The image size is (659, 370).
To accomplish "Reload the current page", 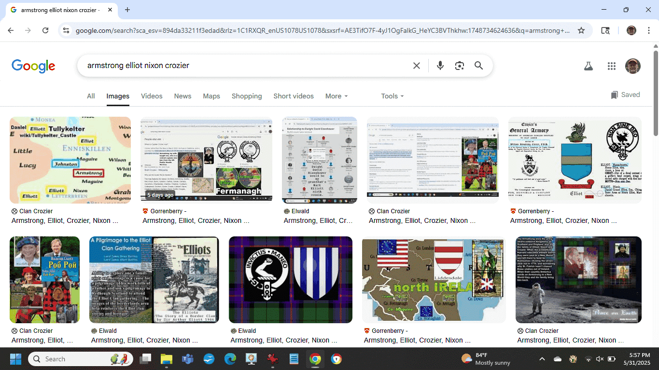I will coord(45,30).
